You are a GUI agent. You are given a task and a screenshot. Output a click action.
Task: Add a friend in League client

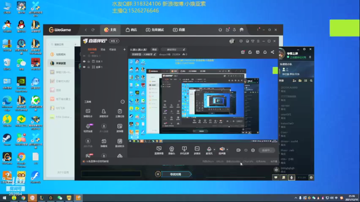tap(294, 81)
